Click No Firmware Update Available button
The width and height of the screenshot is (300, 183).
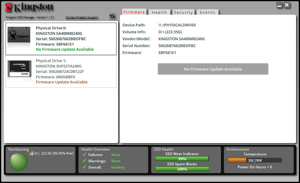click(213, 69)
